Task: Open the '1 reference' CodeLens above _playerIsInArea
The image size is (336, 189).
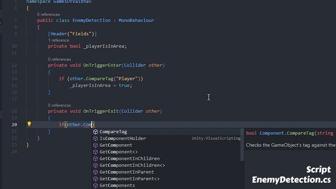Action: (58, 40)
